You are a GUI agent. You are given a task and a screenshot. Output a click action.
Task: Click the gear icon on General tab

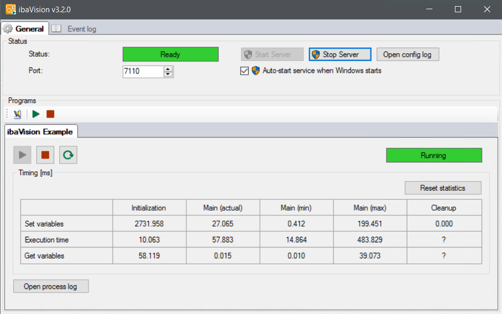point(8,29)
